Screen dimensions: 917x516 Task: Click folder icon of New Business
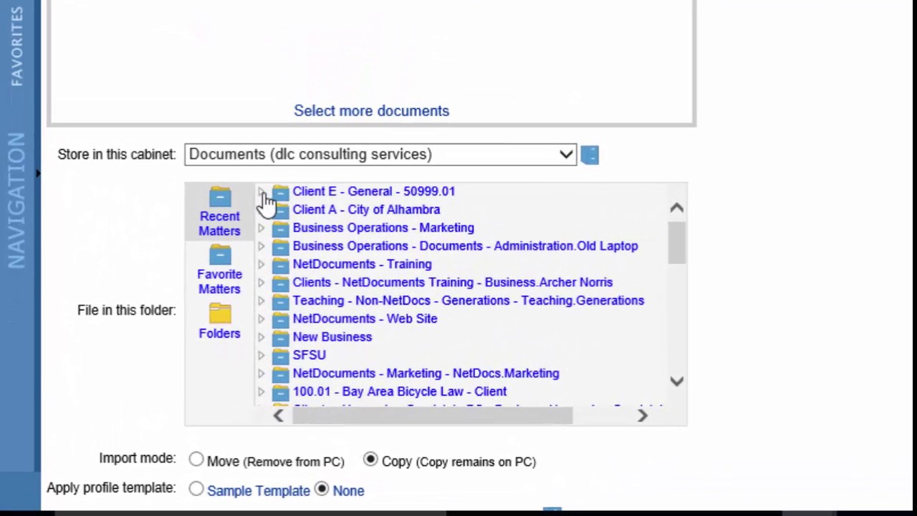coord(280,337)
